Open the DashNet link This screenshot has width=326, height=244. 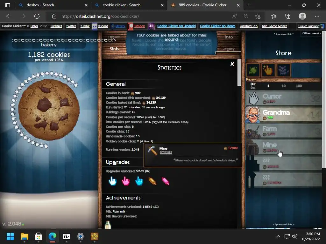tap(56, 26)
